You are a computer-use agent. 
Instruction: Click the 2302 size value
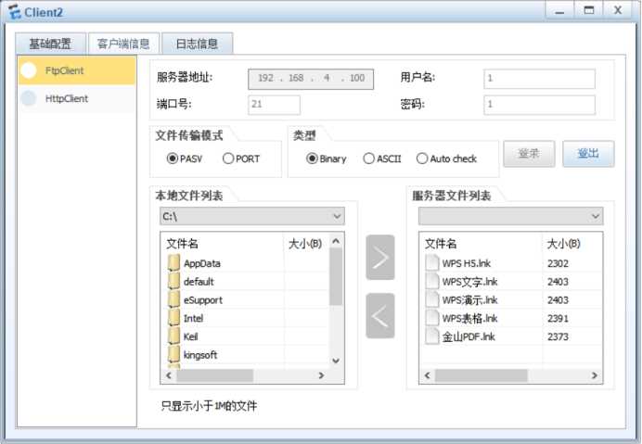(x=558, y=263)
